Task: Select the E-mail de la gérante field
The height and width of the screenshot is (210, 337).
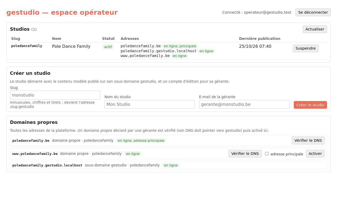Action: [x=244, y=104]
